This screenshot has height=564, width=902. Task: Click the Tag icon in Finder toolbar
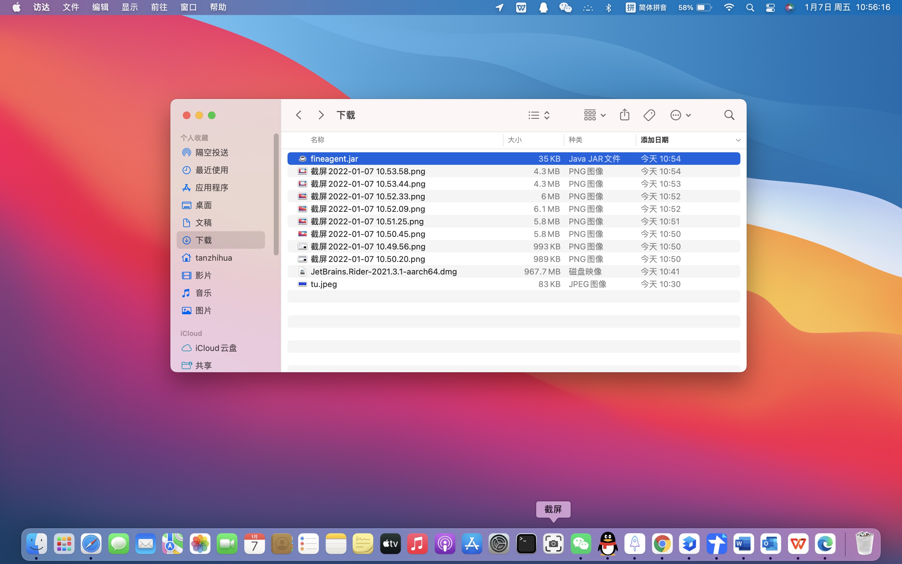point(649,115)
